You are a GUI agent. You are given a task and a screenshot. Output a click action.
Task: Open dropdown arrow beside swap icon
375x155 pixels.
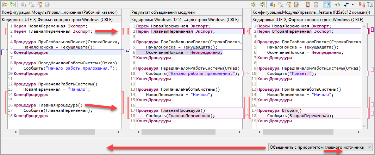click(x=352, y=4)
